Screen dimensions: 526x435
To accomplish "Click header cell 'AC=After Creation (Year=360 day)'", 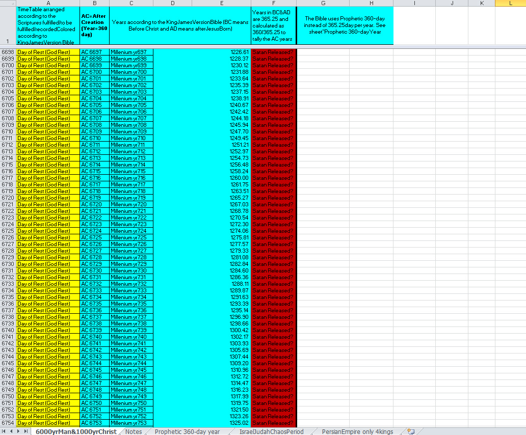I will (x=95, y=25).
